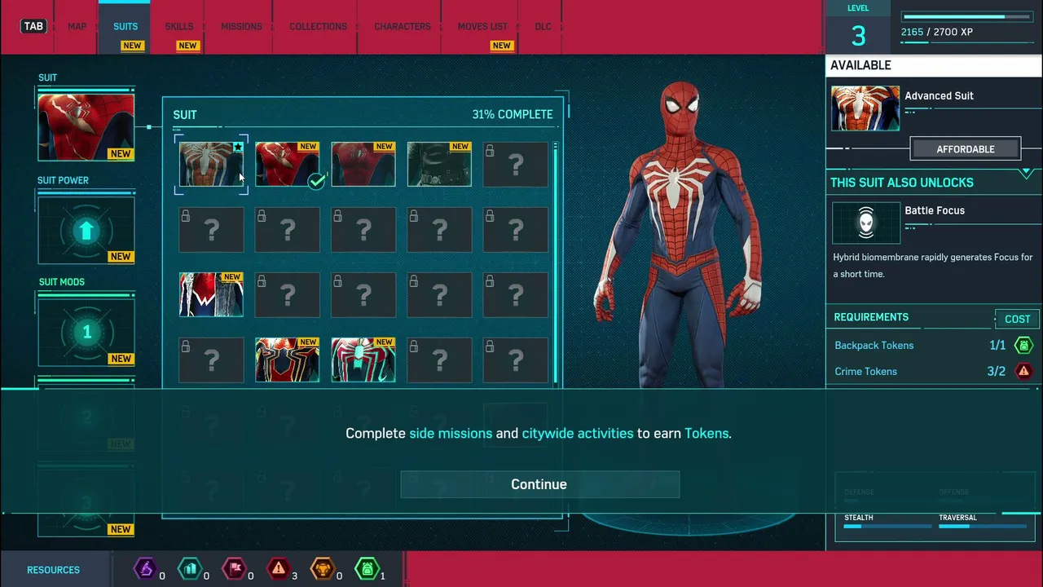Click the red Crime Token requirement icon
1043x587 pixels.
[1023, 371]
